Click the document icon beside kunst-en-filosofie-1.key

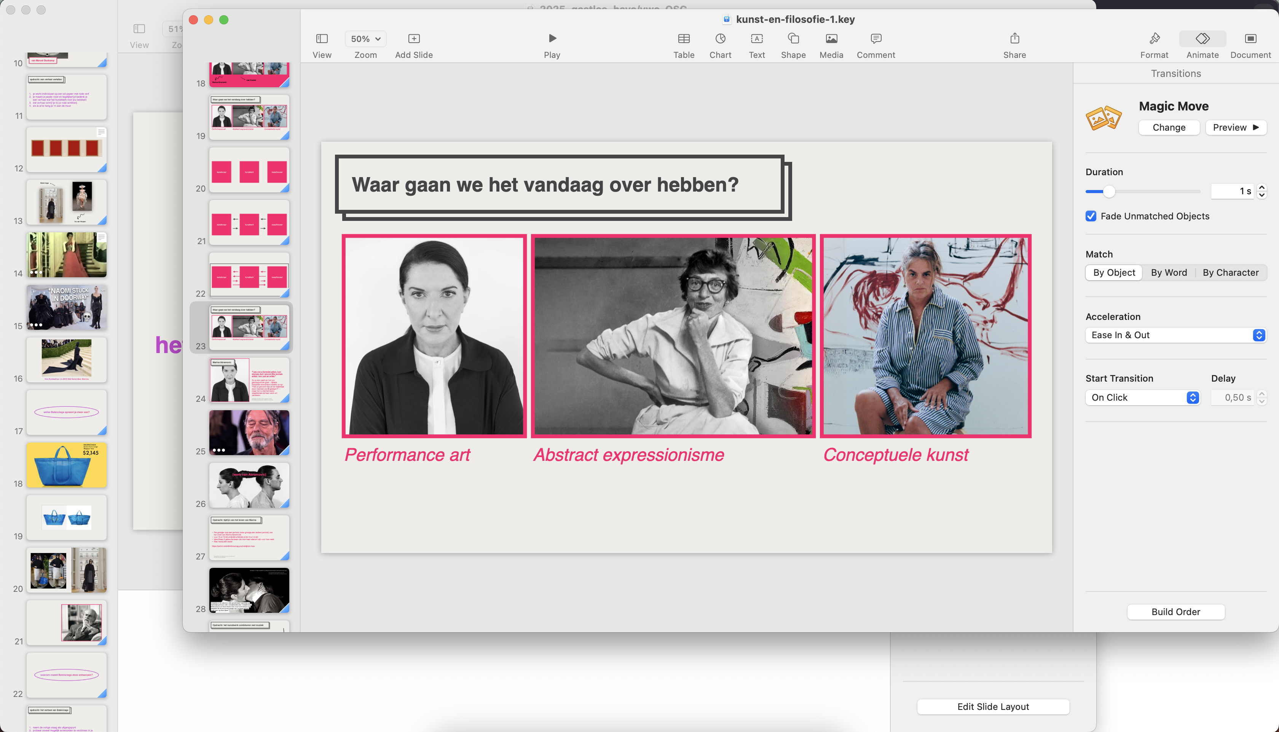726,19
